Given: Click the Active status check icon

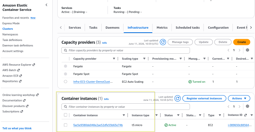Looking at the screenshot, I should (166, 125).
